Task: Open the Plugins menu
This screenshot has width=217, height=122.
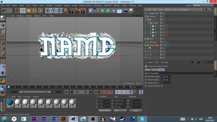Action: pos(117,5)
